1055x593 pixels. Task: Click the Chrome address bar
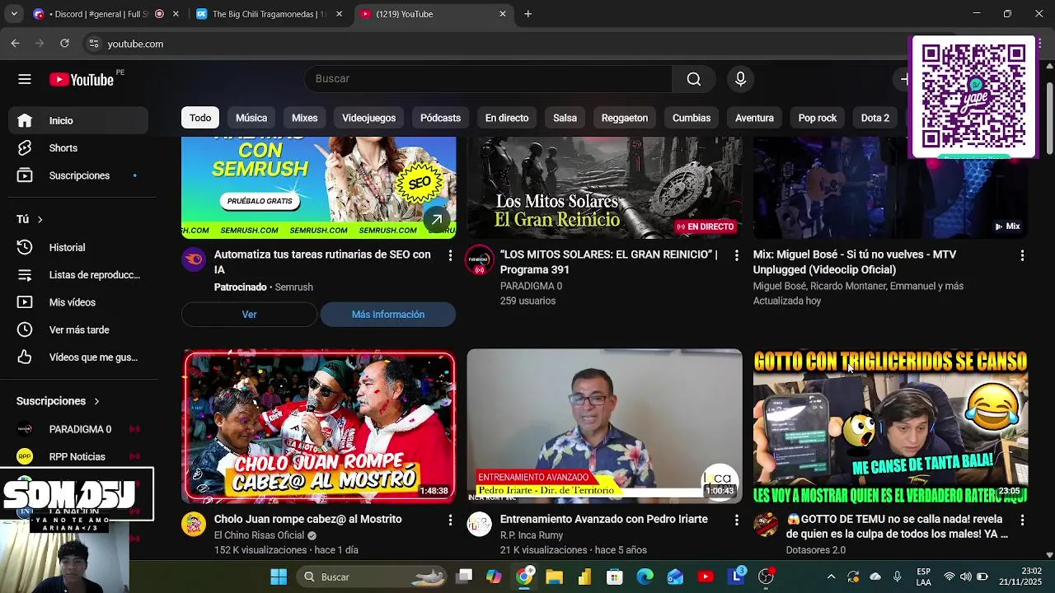(495, 44)
